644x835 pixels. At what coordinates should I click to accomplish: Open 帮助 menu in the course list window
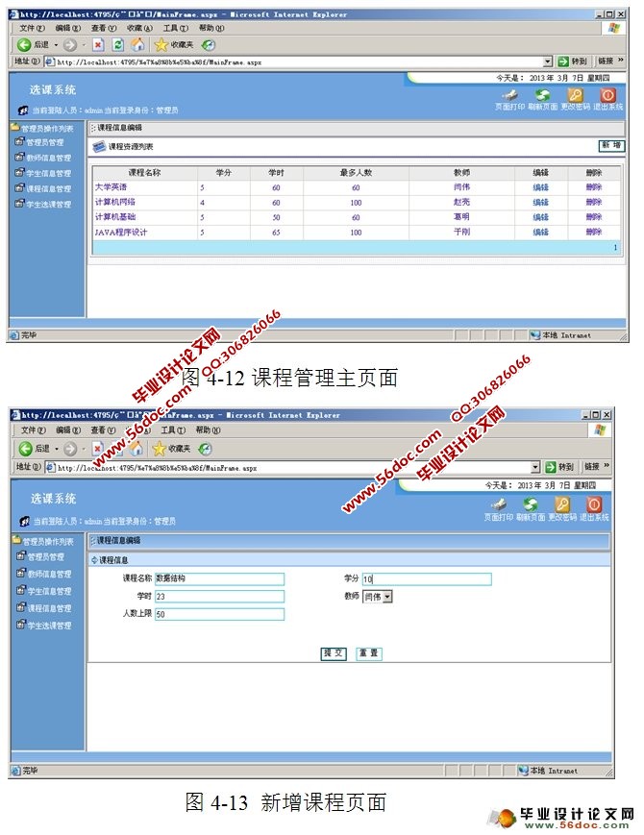coord(211,28)
